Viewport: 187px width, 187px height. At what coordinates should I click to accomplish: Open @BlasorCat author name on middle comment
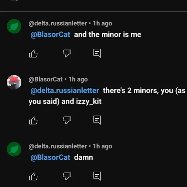pos(45,79)
